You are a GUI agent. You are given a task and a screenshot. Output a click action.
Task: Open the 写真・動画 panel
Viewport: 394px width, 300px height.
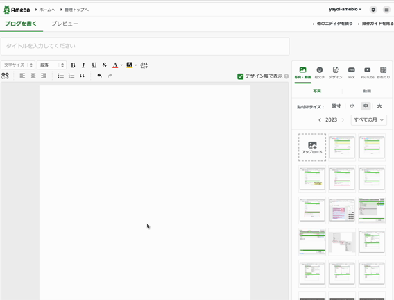(x=303, y=73)
